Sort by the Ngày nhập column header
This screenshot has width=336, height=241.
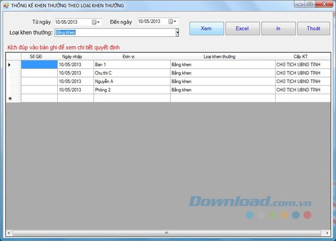[75, 56]
